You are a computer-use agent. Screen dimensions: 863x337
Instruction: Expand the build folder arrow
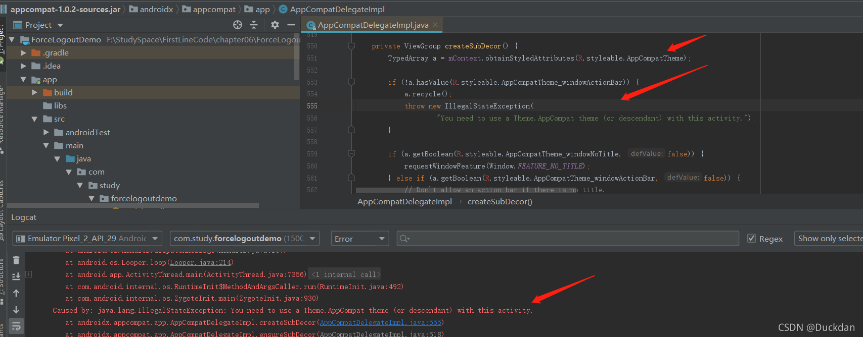pyautogui.click(x=34, y=92)
